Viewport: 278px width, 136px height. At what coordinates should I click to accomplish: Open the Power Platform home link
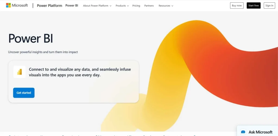(49, 6)
